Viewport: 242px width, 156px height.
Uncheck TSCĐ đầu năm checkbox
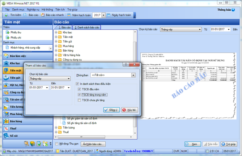click(79, 89)
